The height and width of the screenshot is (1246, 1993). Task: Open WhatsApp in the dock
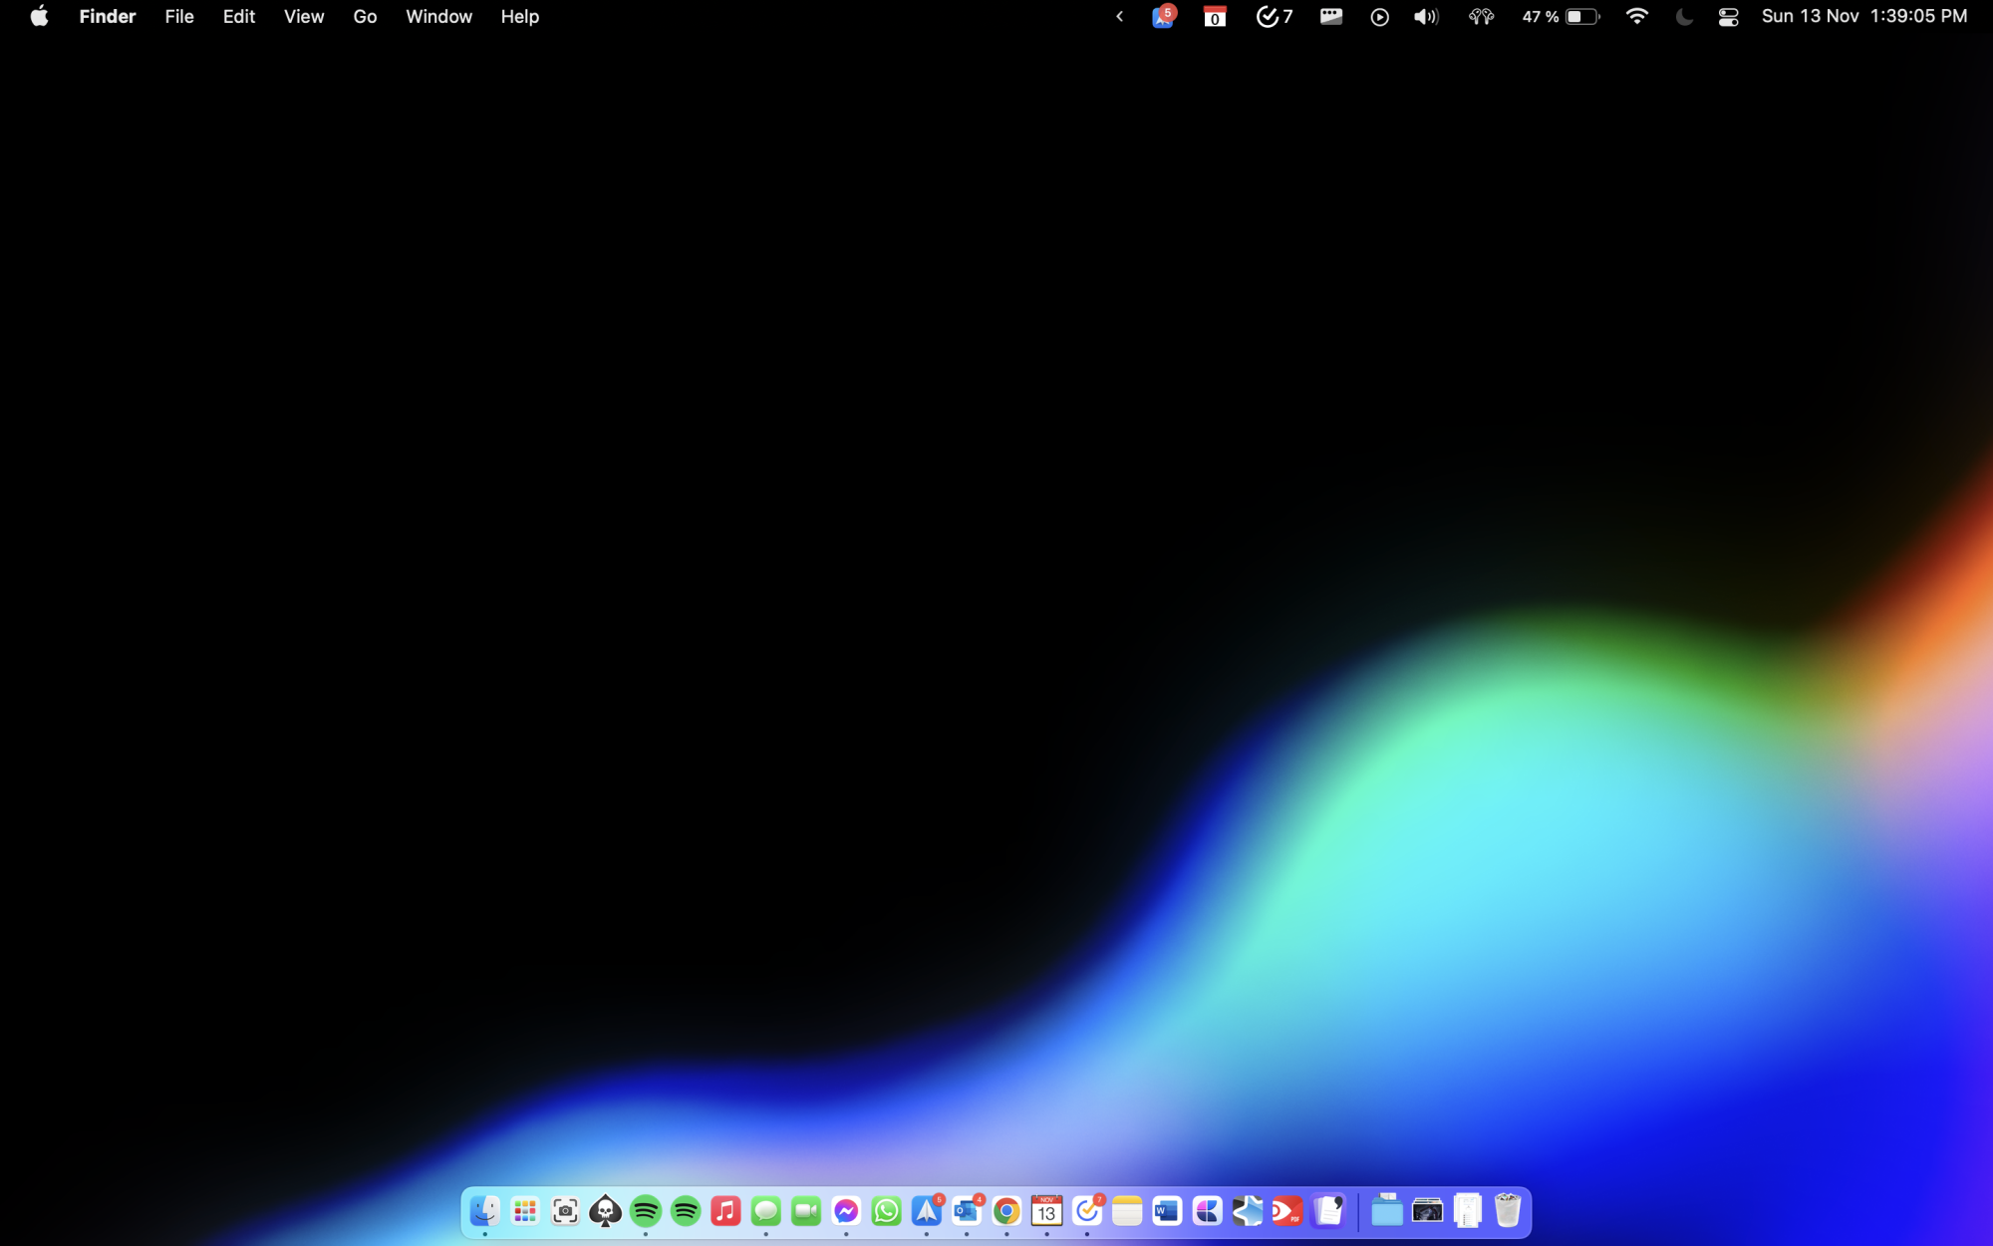tap(886, 1211)
